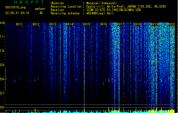This screenshot has width=178, height=113.
Task: Click the 0013 time marker
Action: click(53, 24)
